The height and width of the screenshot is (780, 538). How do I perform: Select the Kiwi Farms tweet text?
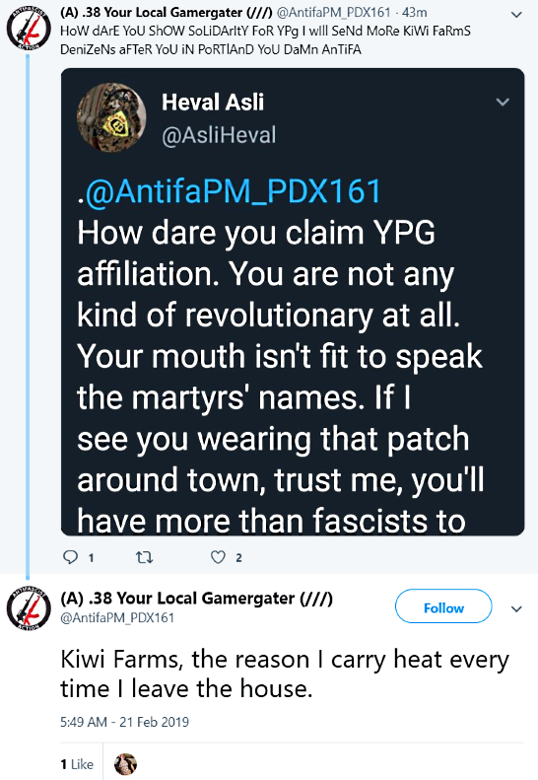click(285, 674)
